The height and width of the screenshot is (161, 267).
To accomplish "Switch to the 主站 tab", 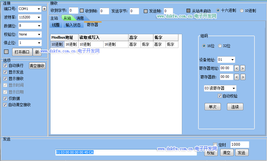I will [54, 18].
